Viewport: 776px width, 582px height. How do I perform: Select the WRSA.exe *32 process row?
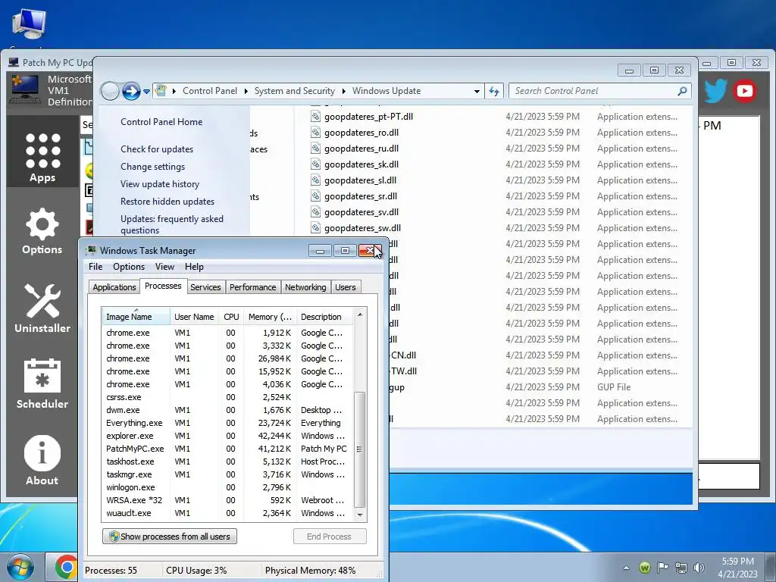[227, 500]
